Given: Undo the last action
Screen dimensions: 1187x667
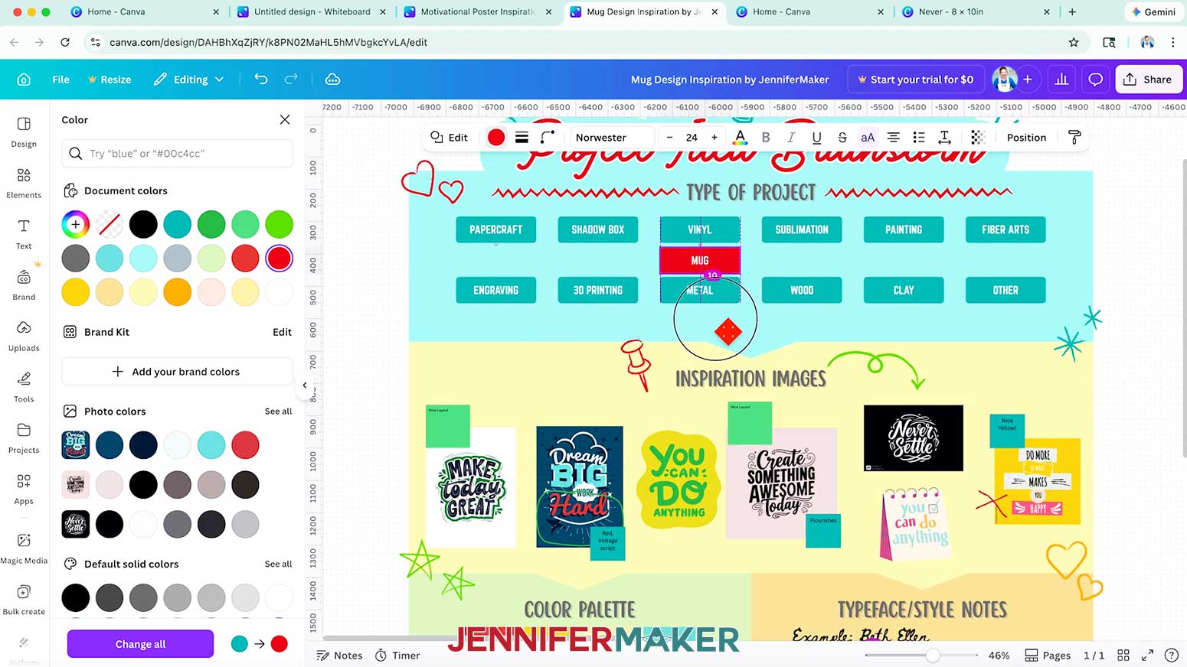Looking at the screenshot, I should click(x=261, y=80).
